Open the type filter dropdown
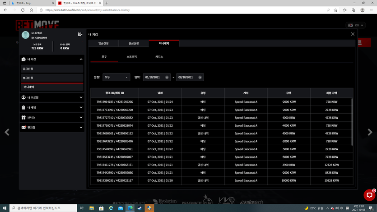Screen dimensions: 377x212 pos(116,77)
